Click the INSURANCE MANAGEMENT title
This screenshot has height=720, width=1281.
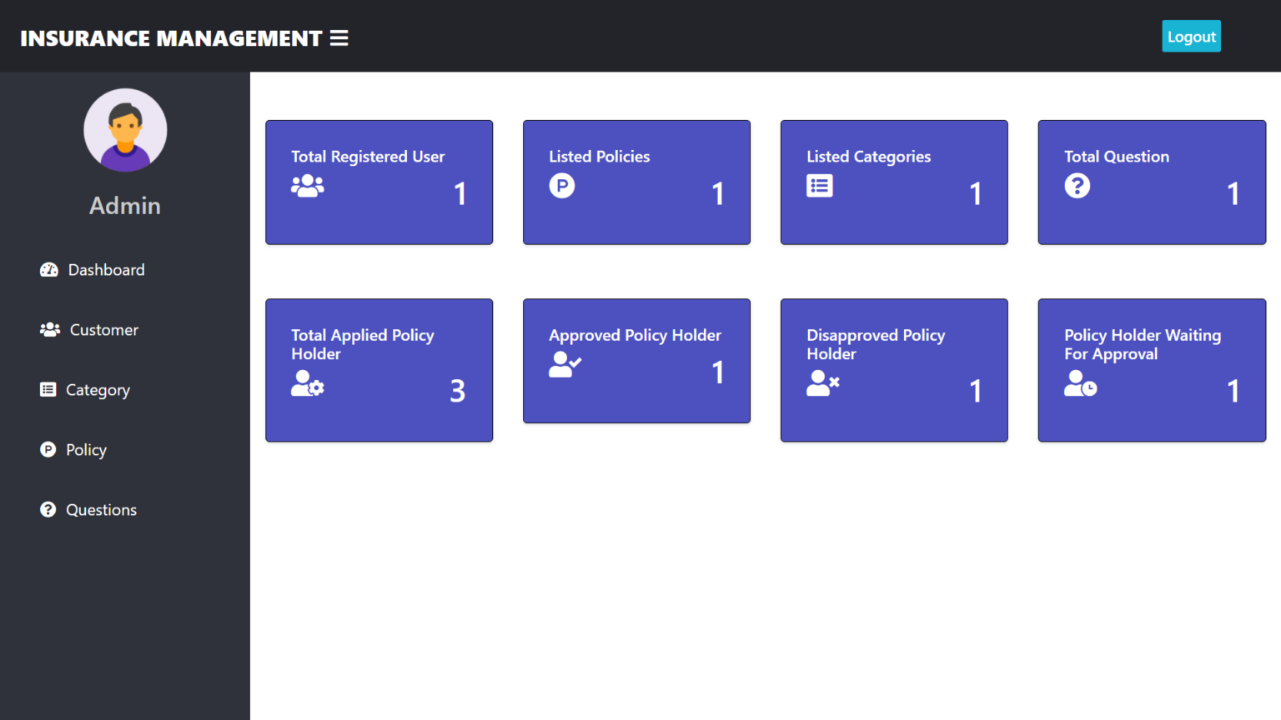coord(171,38)
